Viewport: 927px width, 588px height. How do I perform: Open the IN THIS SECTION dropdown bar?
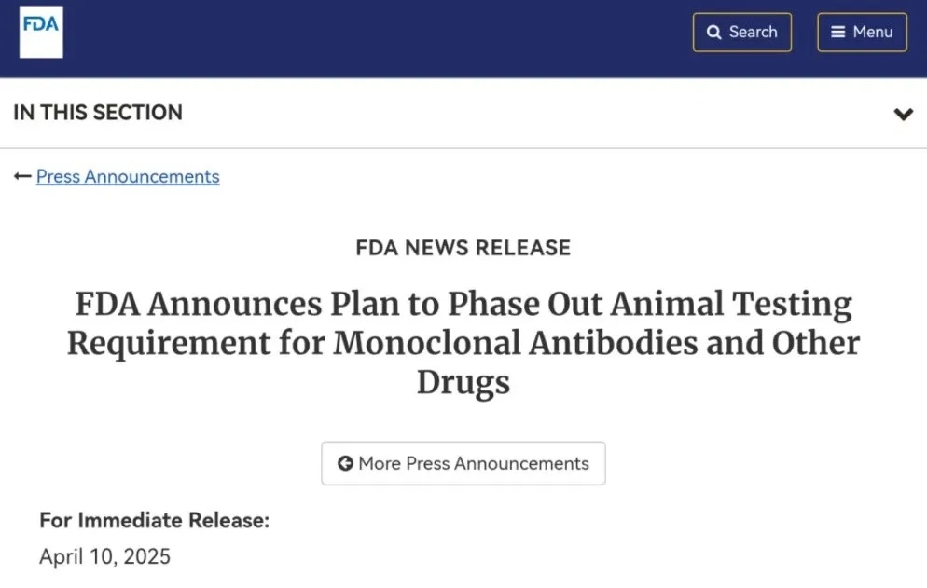(463, 113)
